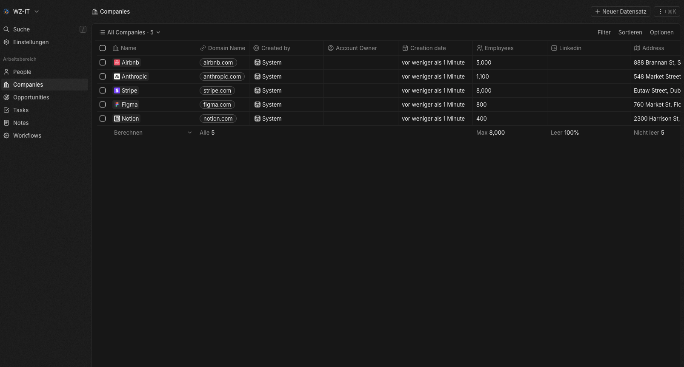Viewport: 684px width, 367px height.
Task: Open the All Companies view dropdown
Action: [x=130, y=32]
